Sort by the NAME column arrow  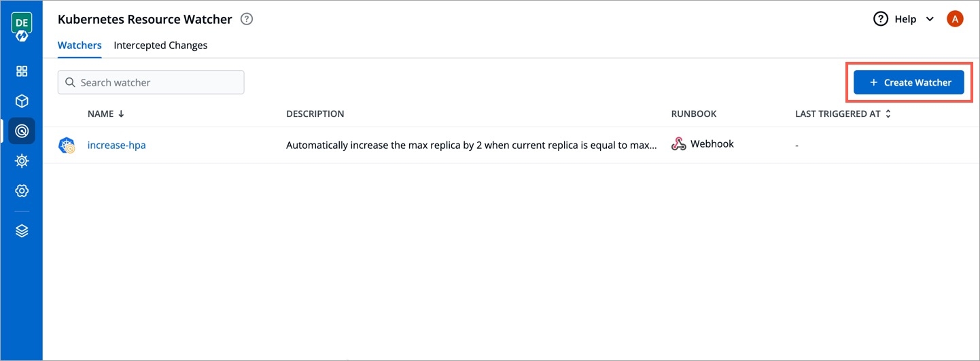(x=121, y=114)
